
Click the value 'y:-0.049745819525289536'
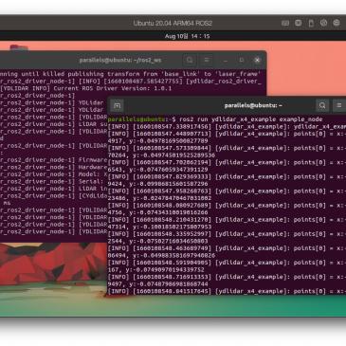point(174,155)
